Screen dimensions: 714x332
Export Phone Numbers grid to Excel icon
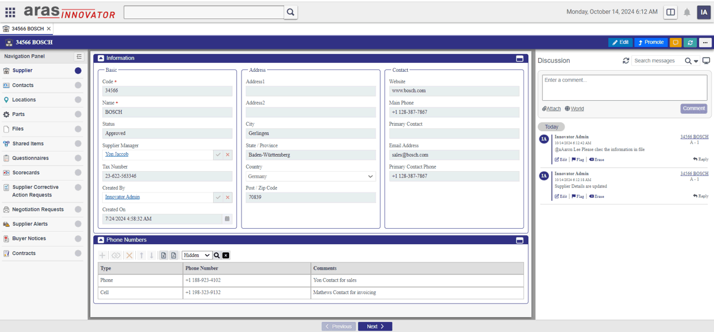pos(164,255)
